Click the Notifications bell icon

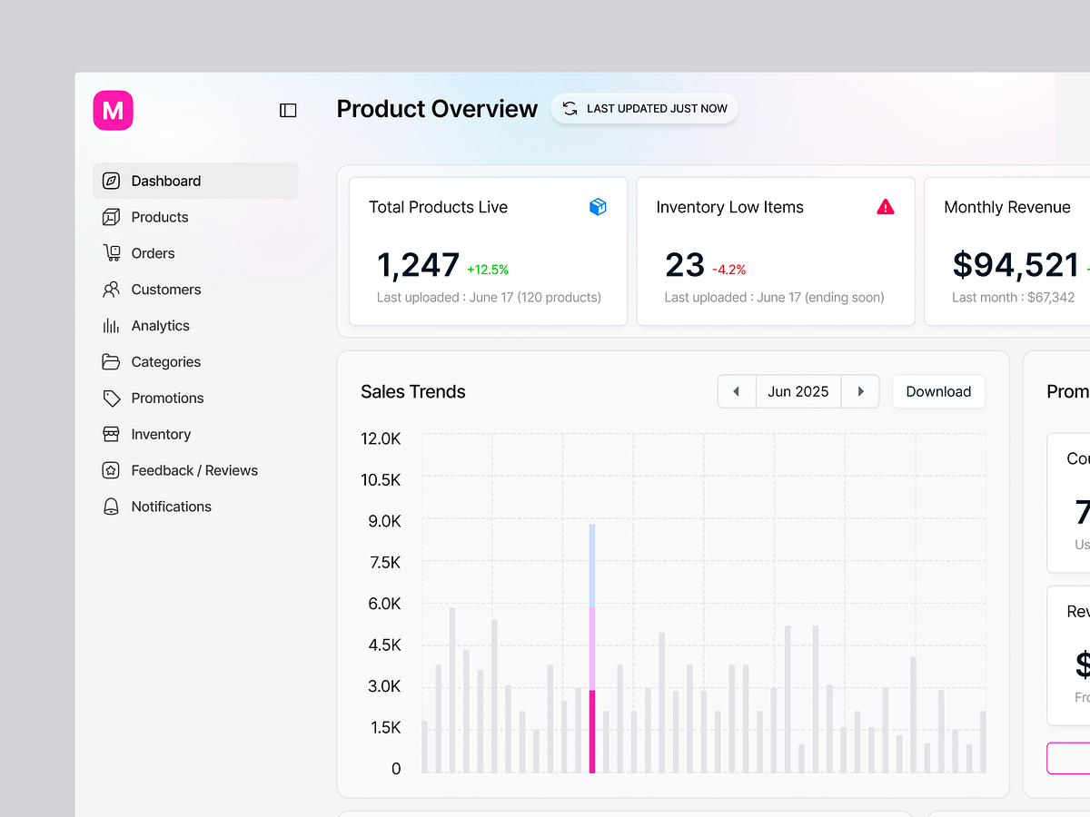click(x=111, y=507)
